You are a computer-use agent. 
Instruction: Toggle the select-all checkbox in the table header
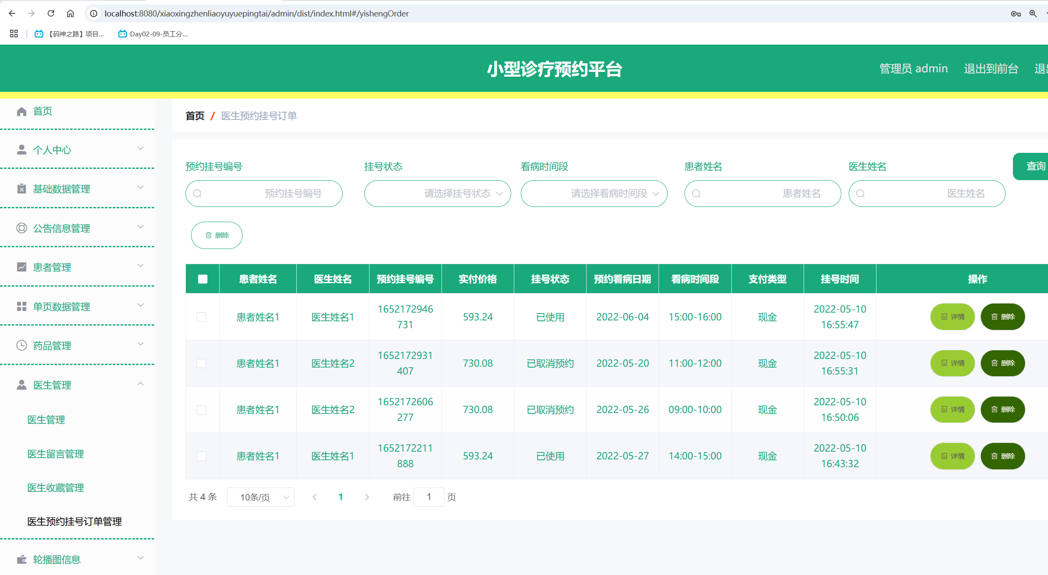202,279
